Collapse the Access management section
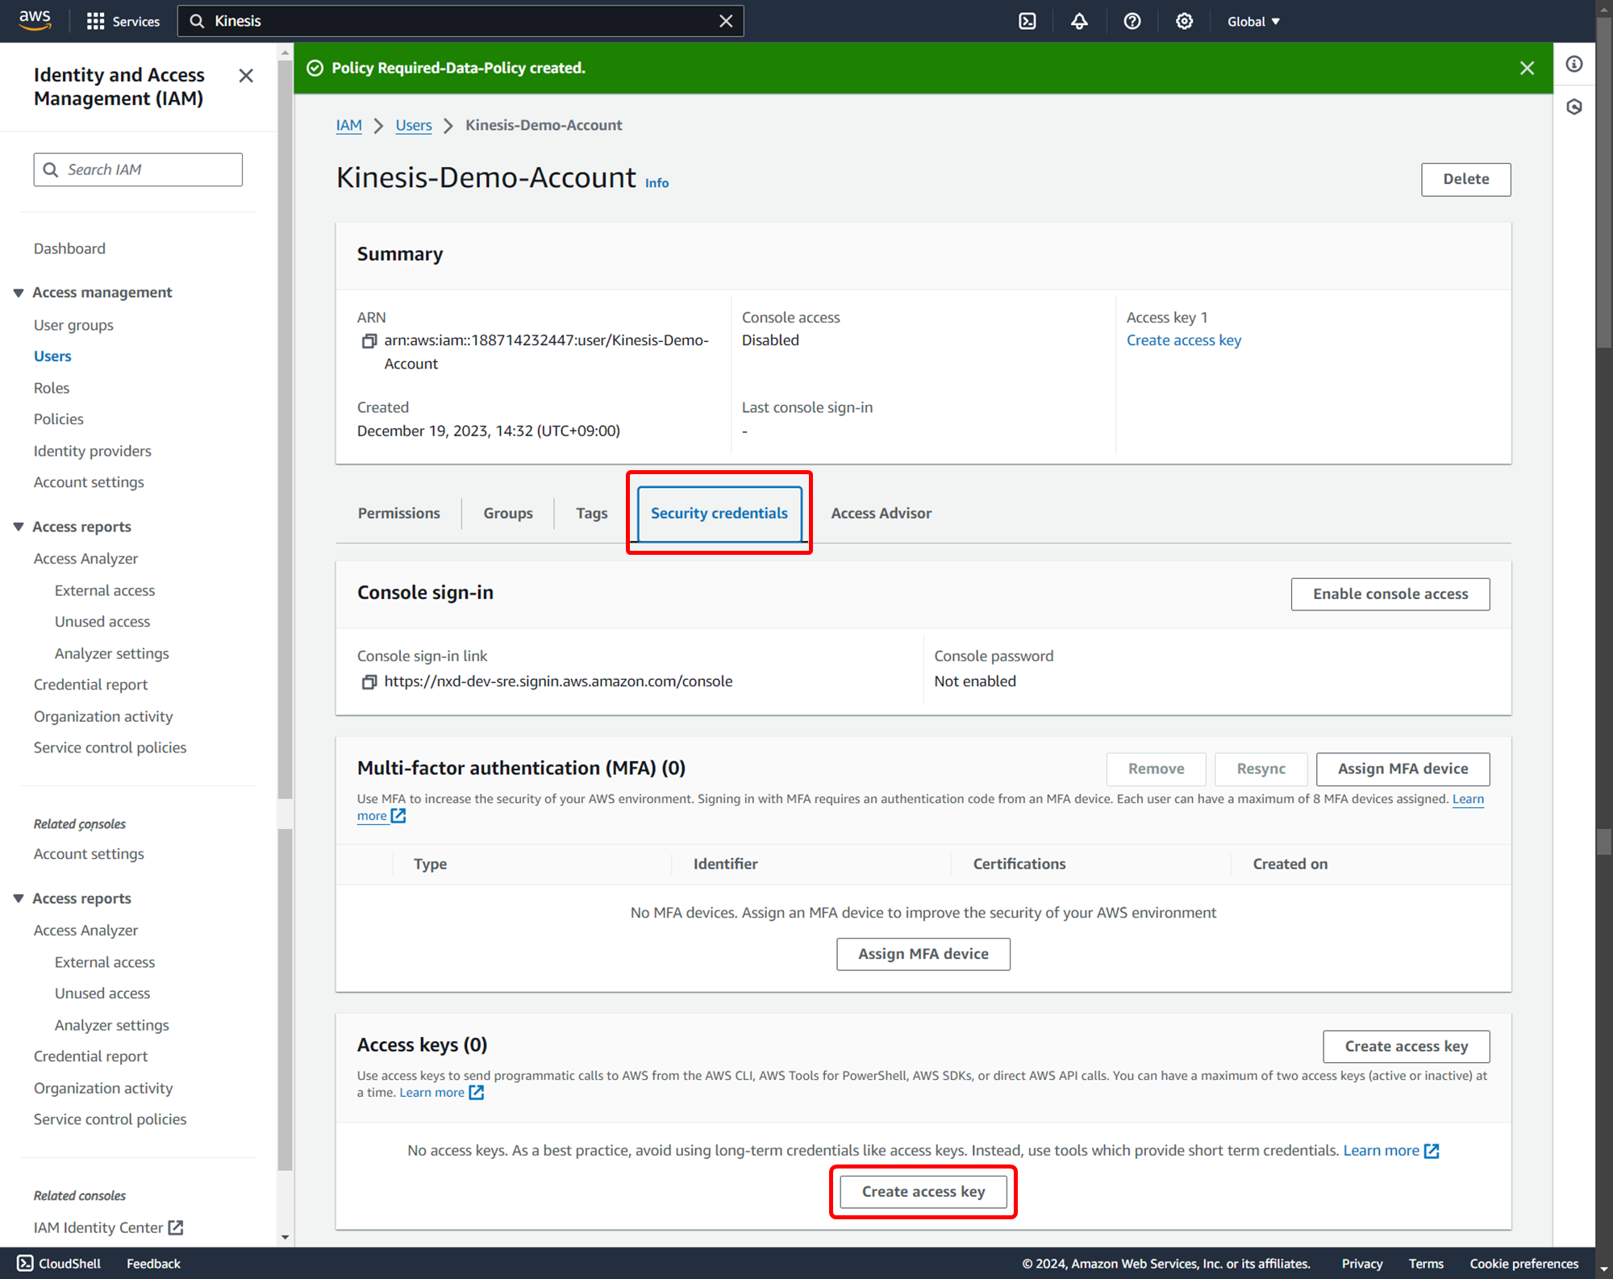 (19, 293)
